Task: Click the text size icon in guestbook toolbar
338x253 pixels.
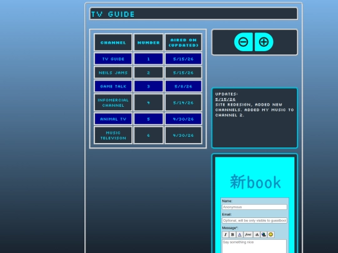Action: 257,234
